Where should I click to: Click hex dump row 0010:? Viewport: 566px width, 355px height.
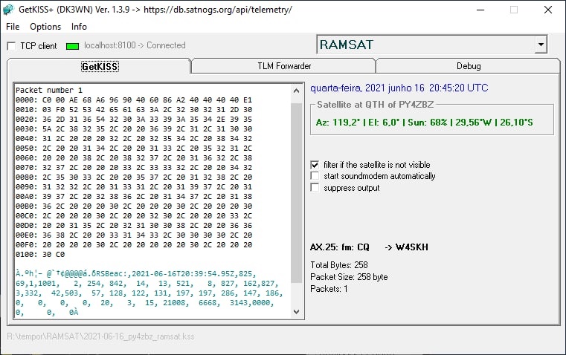point(134,110)
